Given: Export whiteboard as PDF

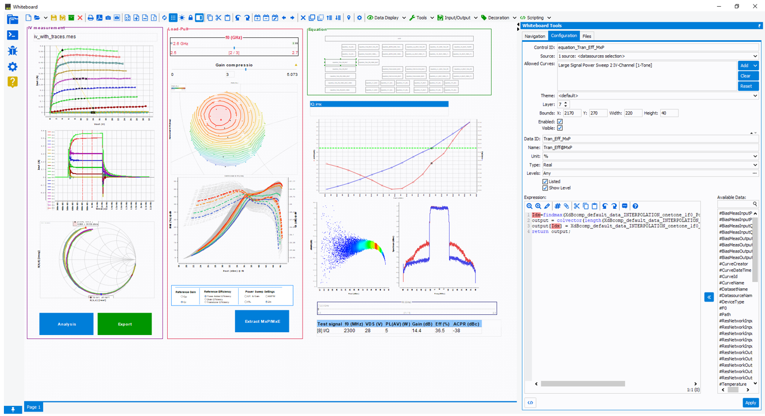Looking at the screenshot, I should [99, 18].
